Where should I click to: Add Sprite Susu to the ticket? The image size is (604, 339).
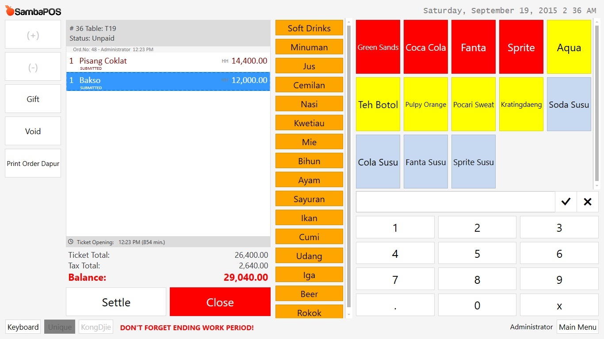[x=474, y=162]
